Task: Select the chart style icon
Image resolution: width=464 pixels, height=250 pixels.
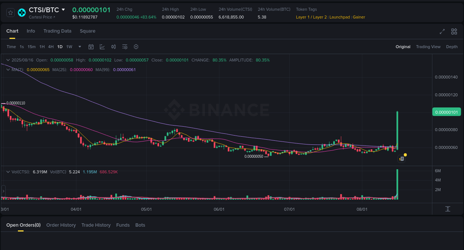Action: coord(102,47)
